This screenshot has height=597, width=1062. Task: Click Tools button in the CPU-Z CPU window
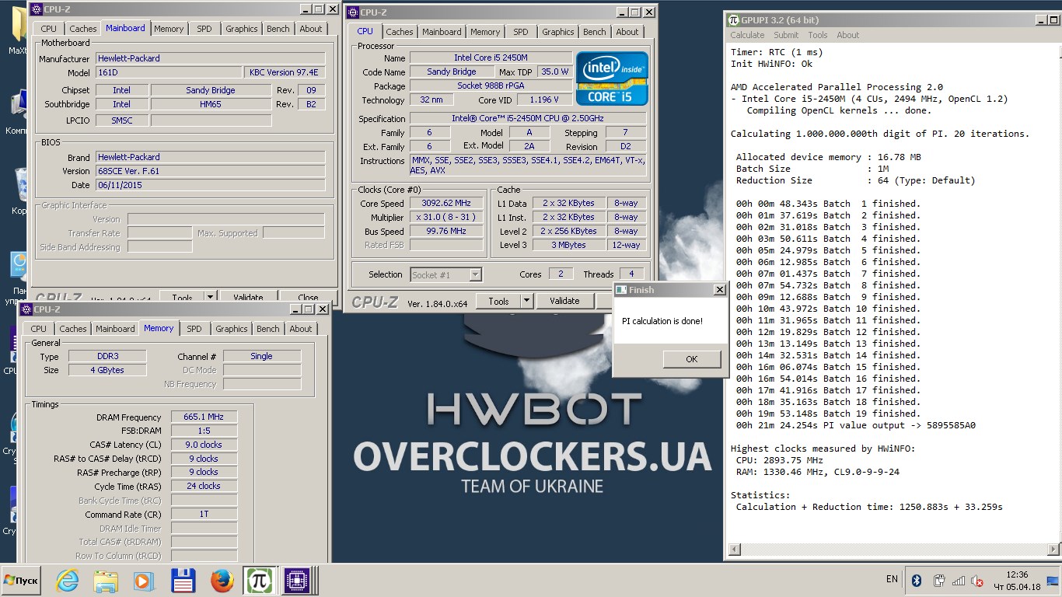(498, 301)
